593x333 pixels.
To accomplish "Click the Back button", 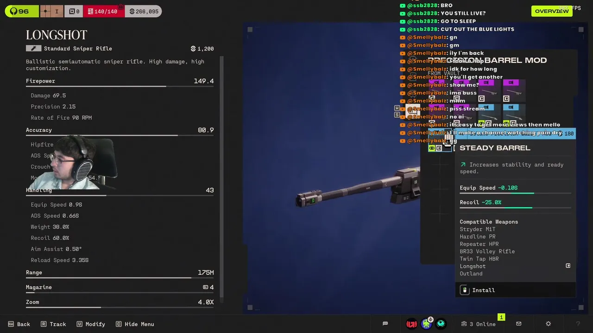I will point(19,324).
